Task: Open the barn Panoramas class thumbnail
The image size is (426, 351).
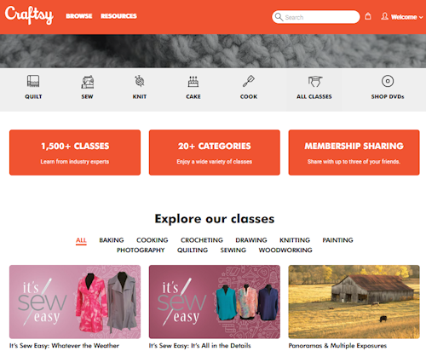Action: pos(354,302)
